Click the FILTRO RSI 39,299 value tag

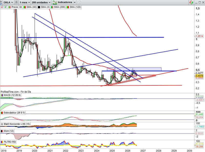199,147
